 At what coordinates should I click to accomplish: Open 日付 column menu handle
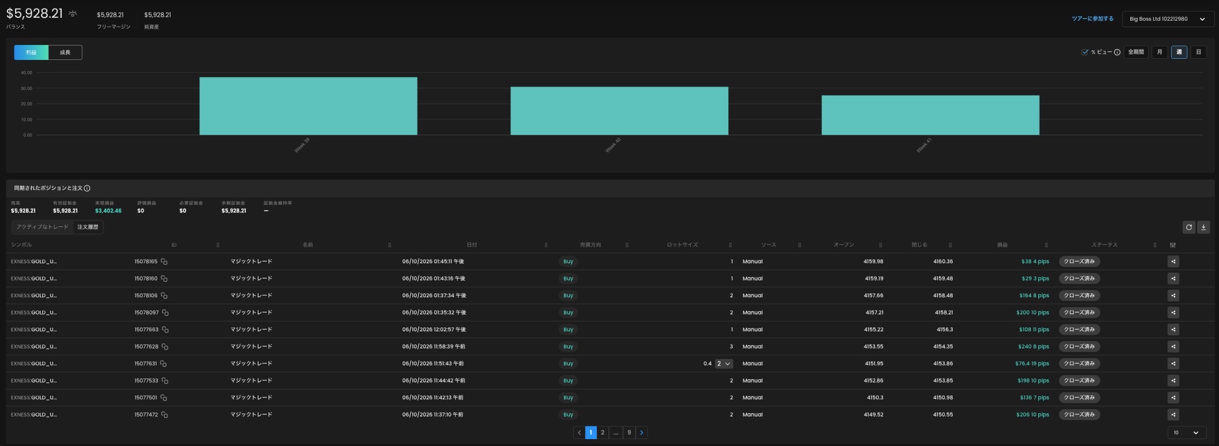click(546, 245)
